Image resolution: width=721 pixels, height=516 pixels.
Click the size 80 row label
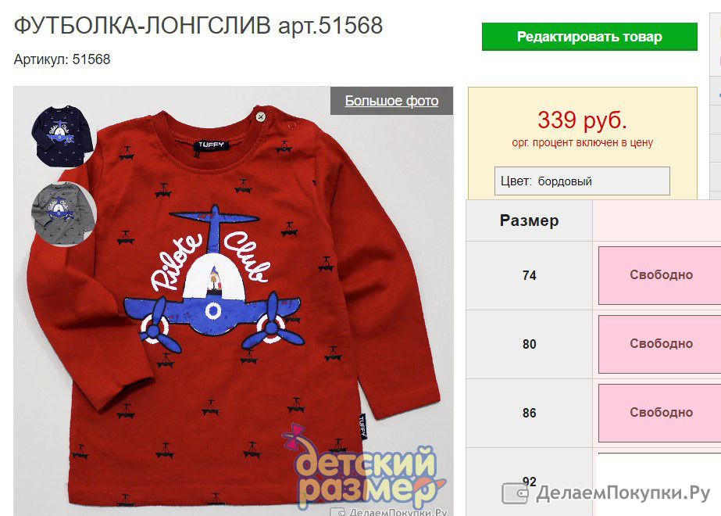tap(530, 344)
